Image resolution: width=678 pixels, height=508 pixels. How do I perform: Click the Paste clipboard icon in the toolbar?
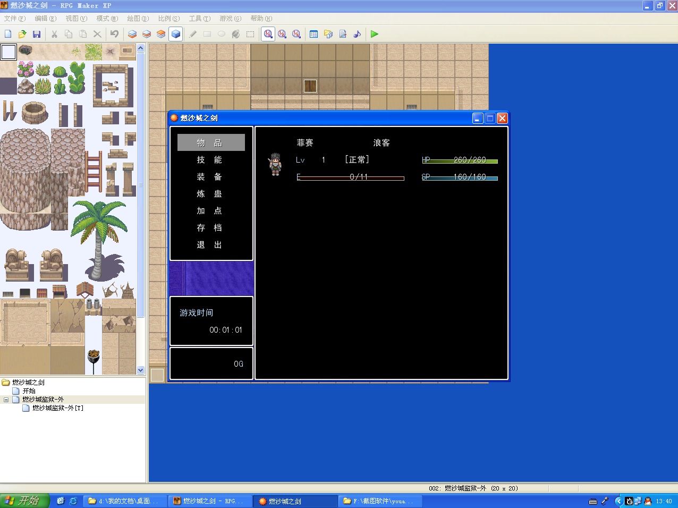pyautogui.click(x=83, y=34)
